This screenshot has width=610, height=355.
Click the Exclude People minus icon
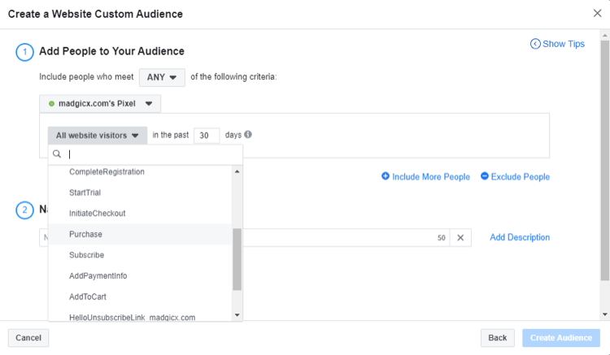click(485, 176)
